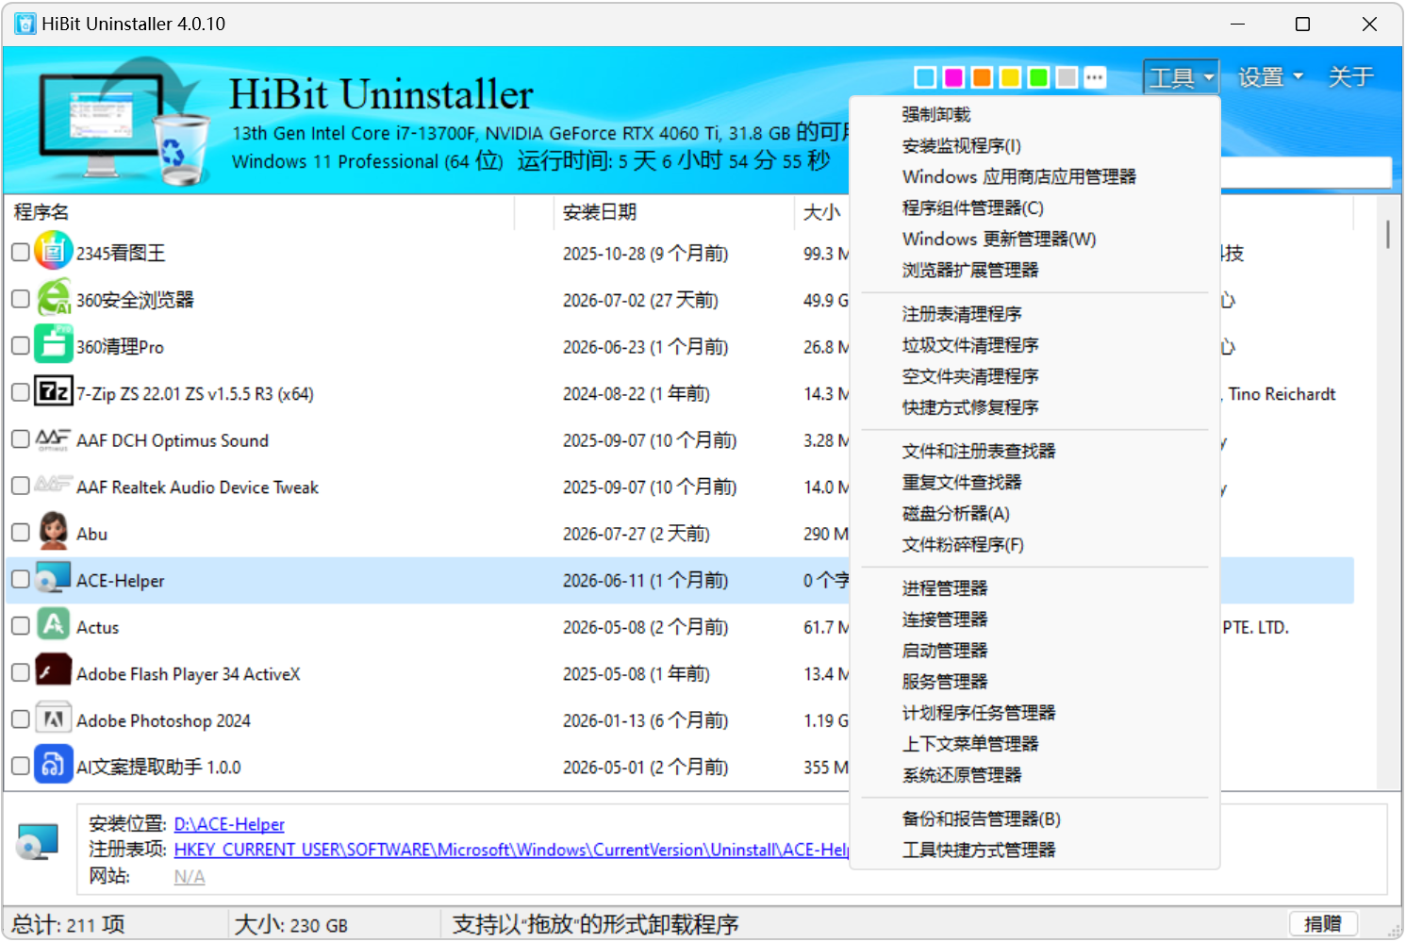Tick the checkbox for 360清理Pro
Screen dimensions: 1406x942
click(20, 345)
